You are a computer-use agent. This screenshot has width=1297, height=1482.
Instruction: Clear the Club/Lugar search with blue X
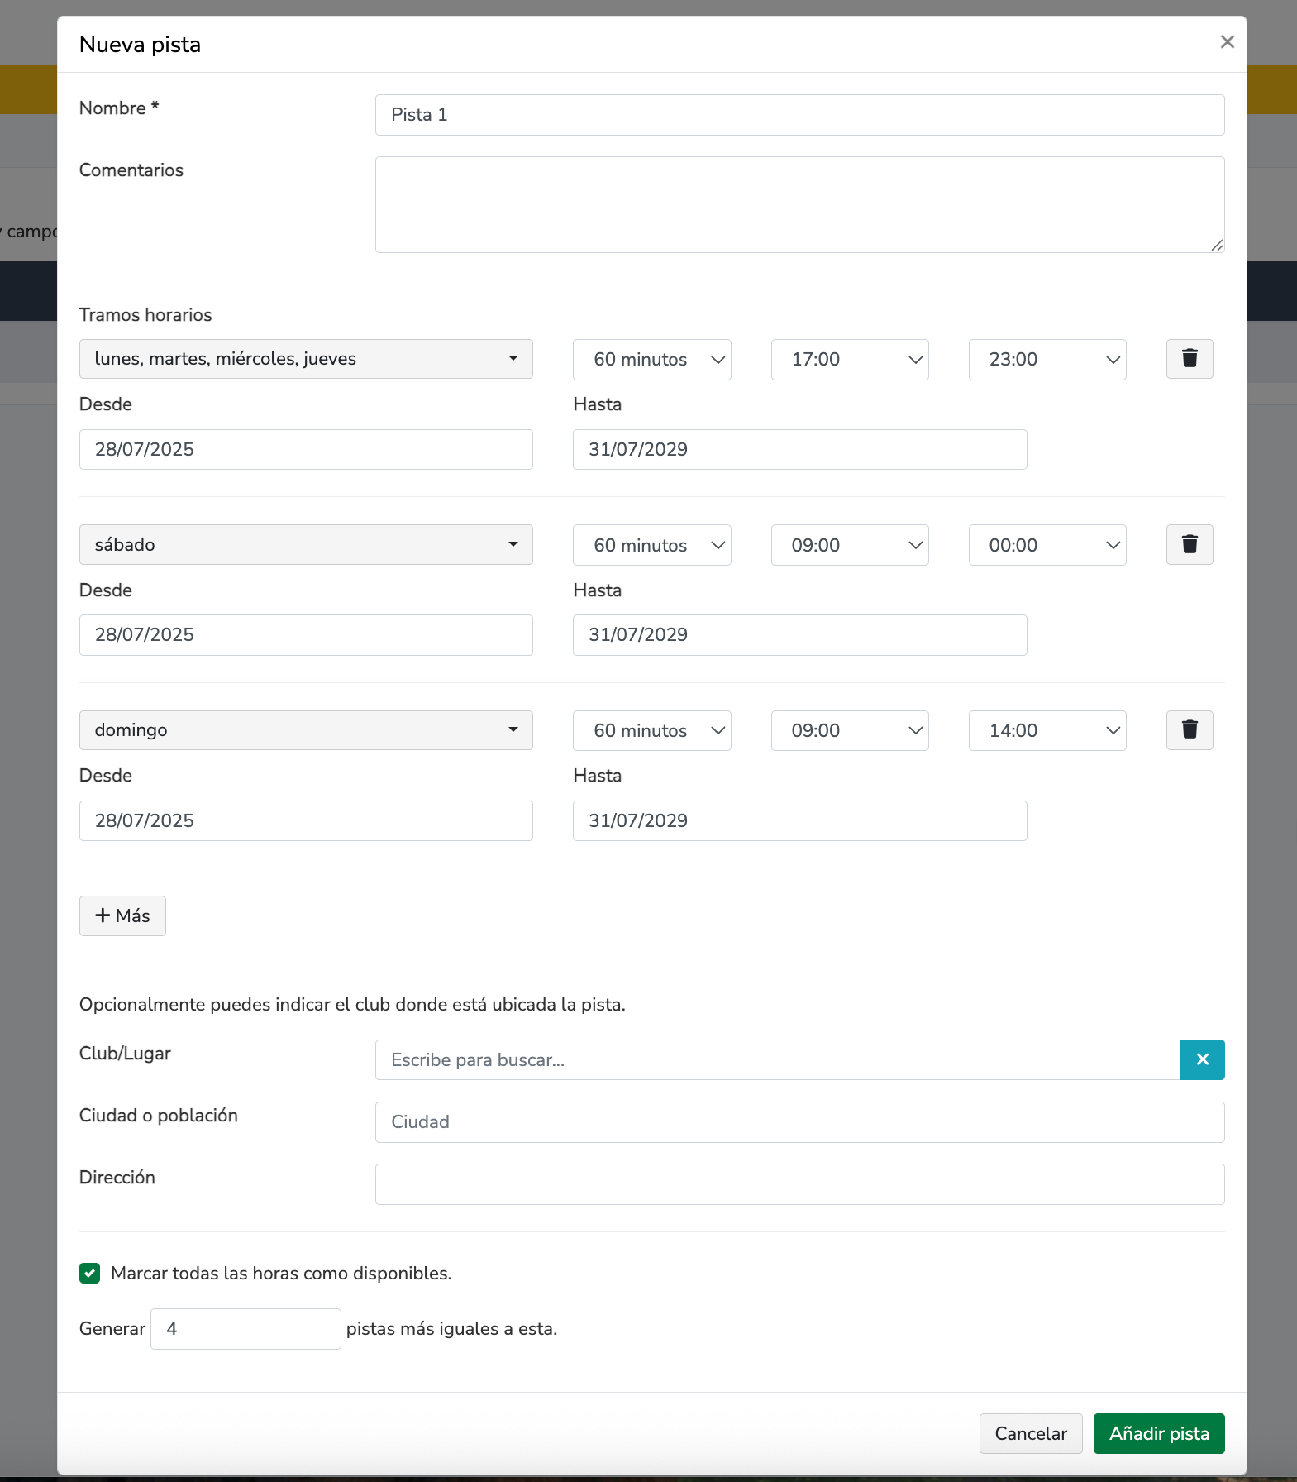click(x=1202, y=1059)
